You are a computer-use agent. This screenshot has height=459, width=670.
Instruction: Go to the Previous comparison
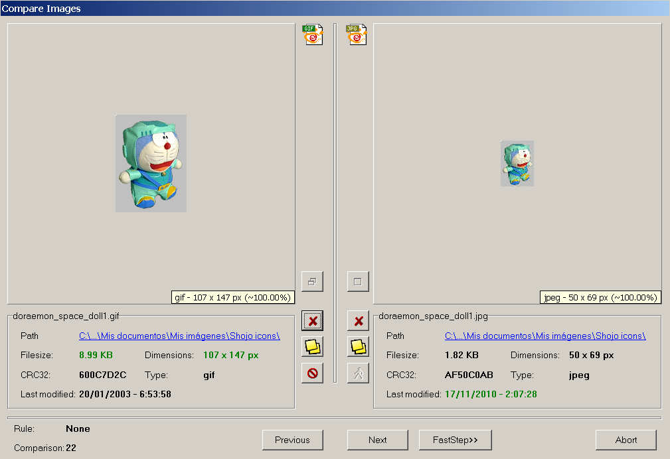tap(292, 440)
